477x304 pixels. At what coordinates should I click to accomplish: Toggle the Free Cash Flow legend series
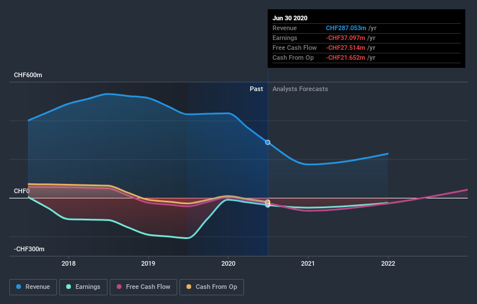click(144, 287)
